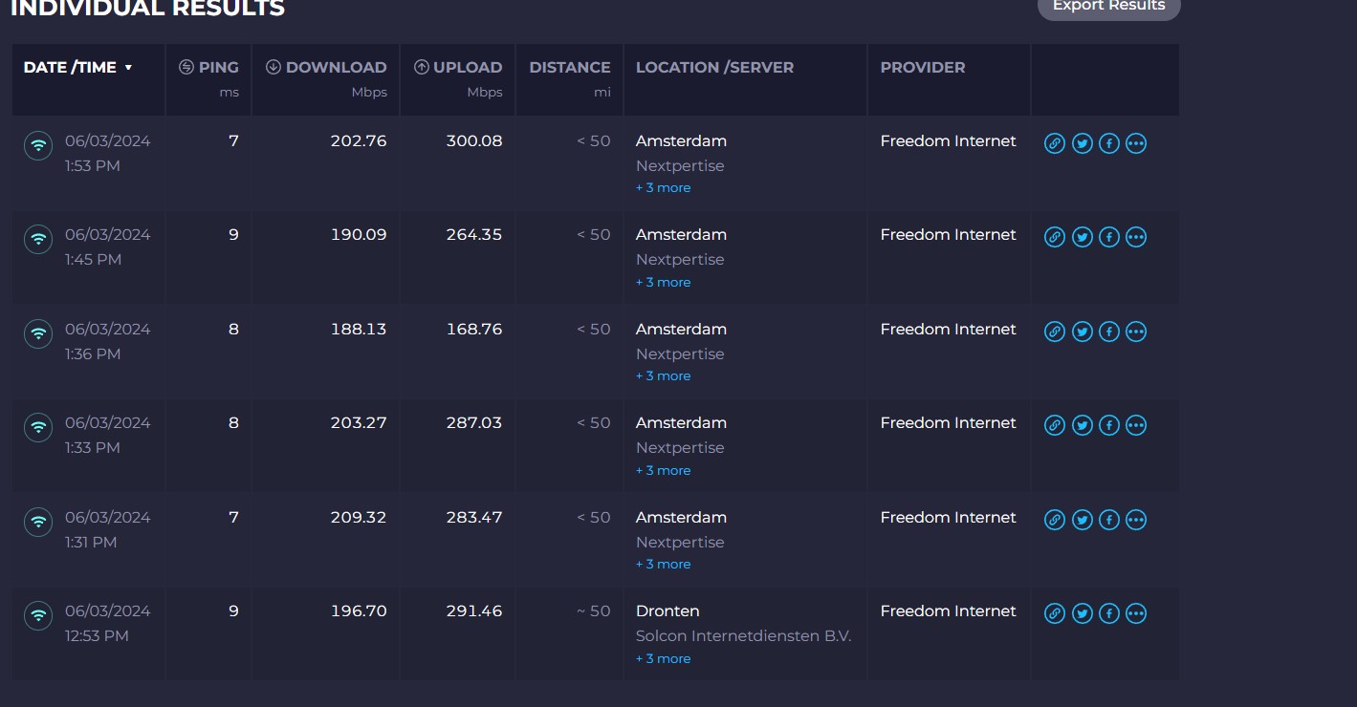Copy link icon for 1:31 PM result
Image resolution: width=1357 pixels, height=707 pixels.
(1054, 520)
